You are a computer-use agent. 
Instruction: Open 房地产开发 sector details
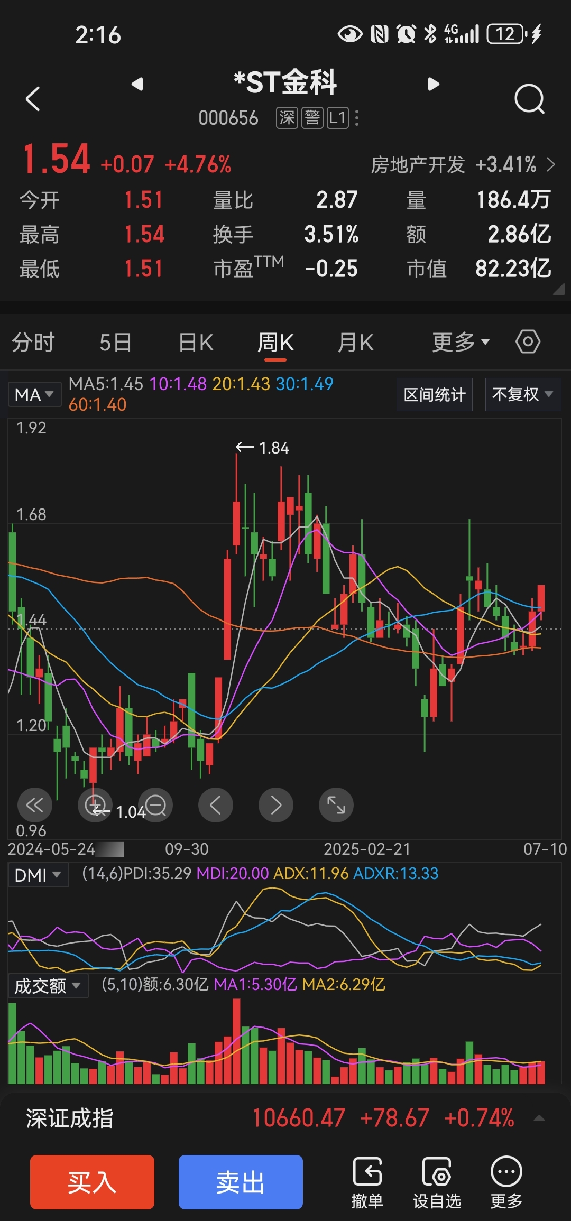point(463,165)
